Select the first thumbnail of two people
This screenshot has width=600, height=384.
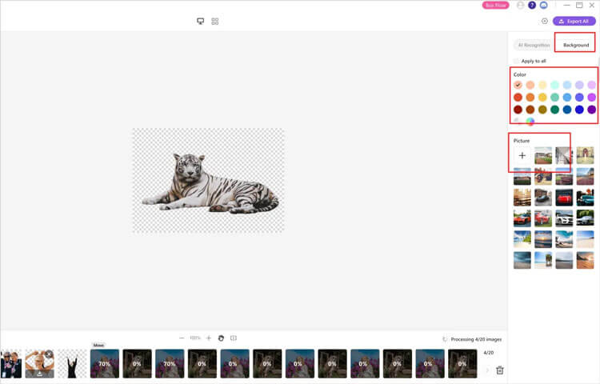point(11,364)
